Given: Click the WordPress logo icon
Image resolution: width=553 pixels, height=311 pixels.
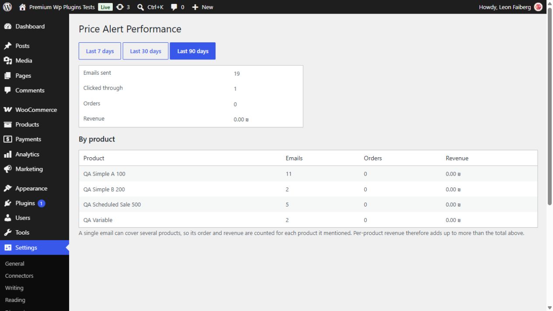Looking at the screenshot, I should click(x=7, y=7).
